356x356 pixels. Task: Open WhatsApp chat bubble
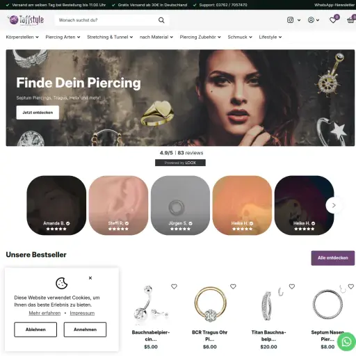(346, 341)
